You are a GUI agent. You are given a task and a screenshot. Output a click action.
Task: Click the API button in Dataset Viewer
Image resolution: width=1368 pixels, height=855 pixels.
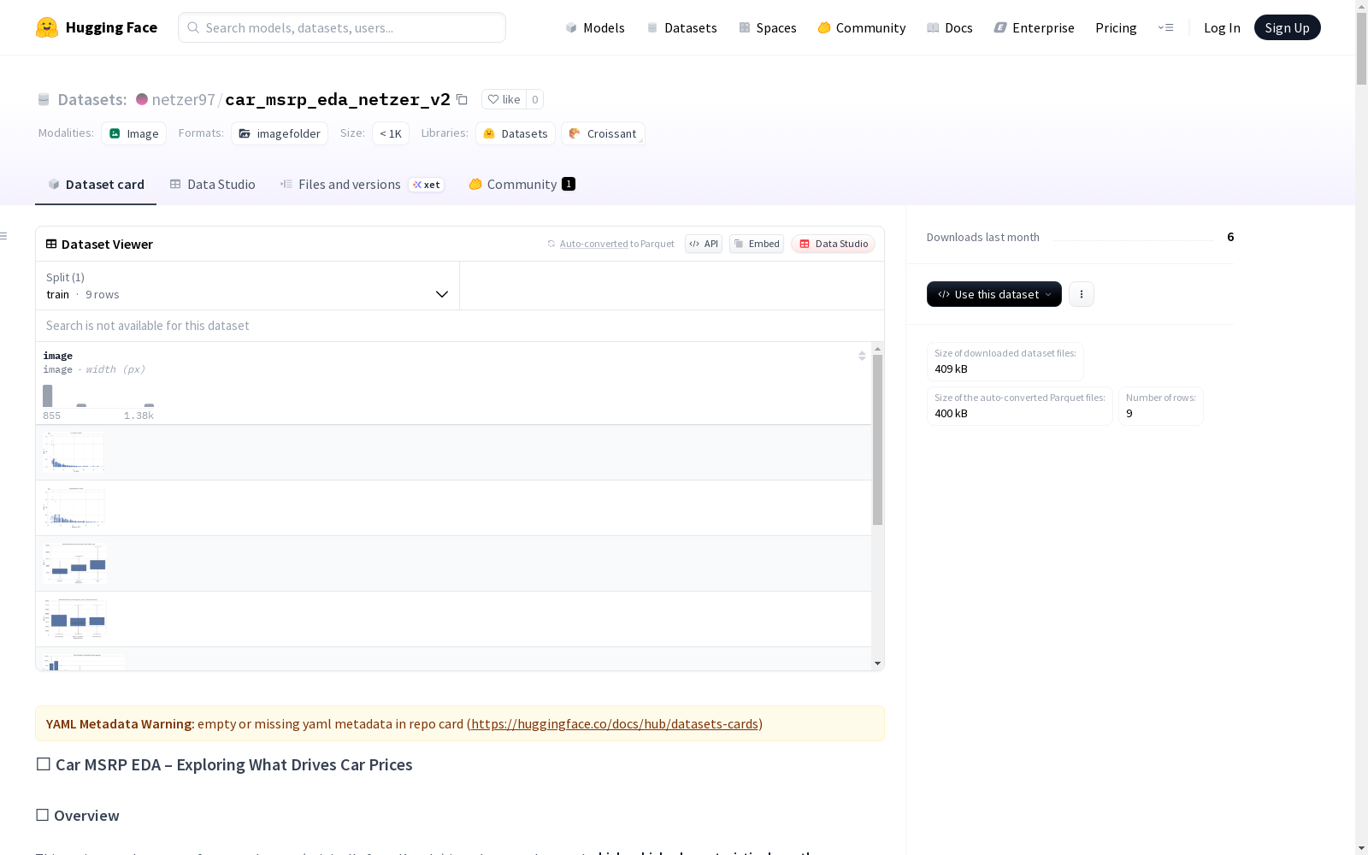point(704,244)
